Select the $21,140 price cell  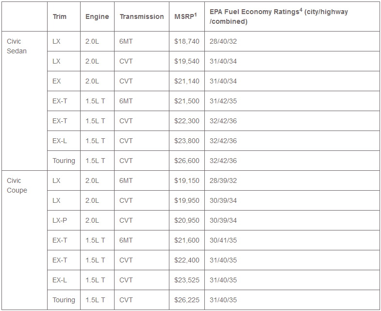pyautogui.click(x=187, y=82)
